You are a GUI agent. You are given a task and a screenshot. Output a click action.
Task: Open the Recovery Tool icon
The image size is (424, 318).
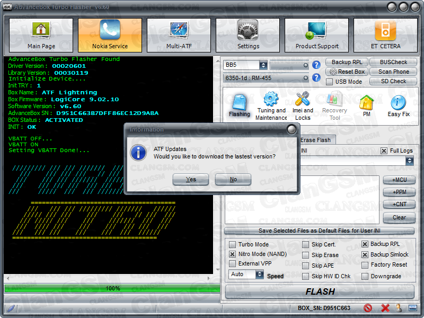click(x=334, y=105)
